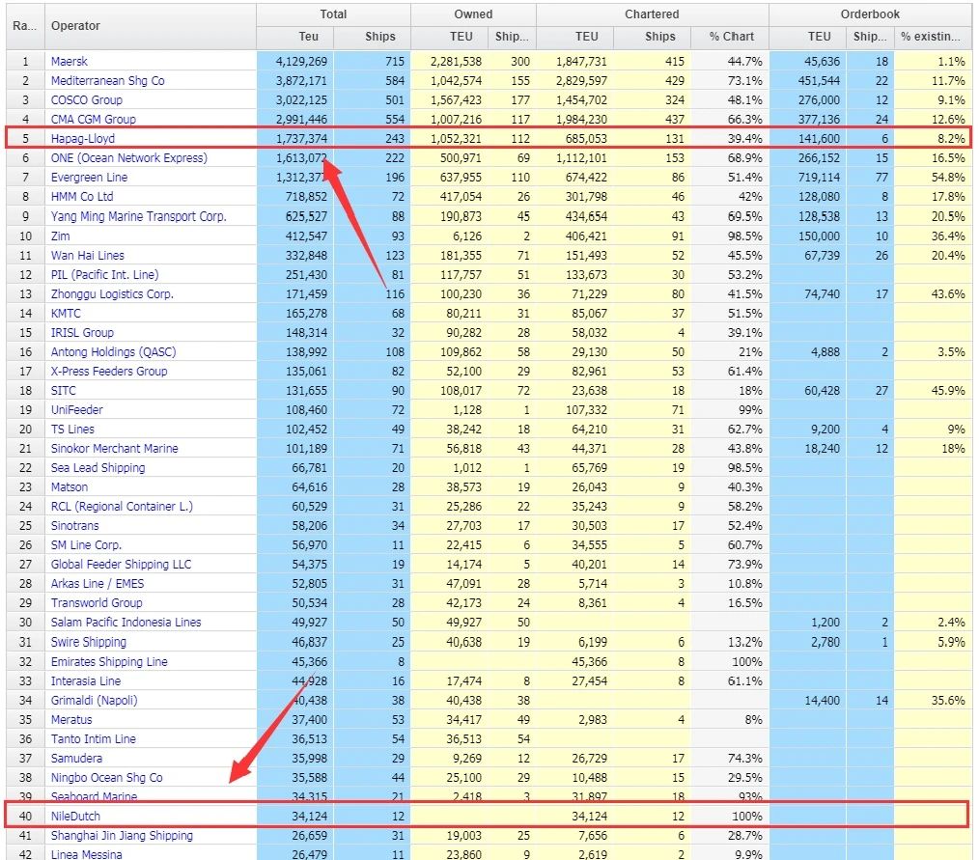This screenshot has height=860, width=979.
Task: Open the SM Line Corp. link
Action: pyautogui.click(x=86, y=545)
